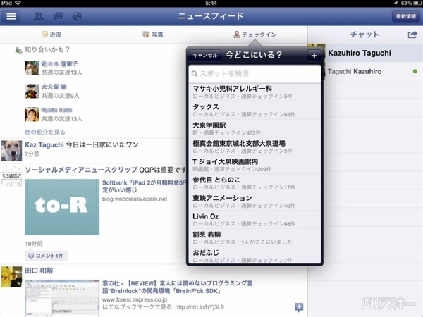Tap first suggested friend photo, 共通の友達13人
This screenshot has width=423, height=317.
pyautogui.click(x=32, y=68)
